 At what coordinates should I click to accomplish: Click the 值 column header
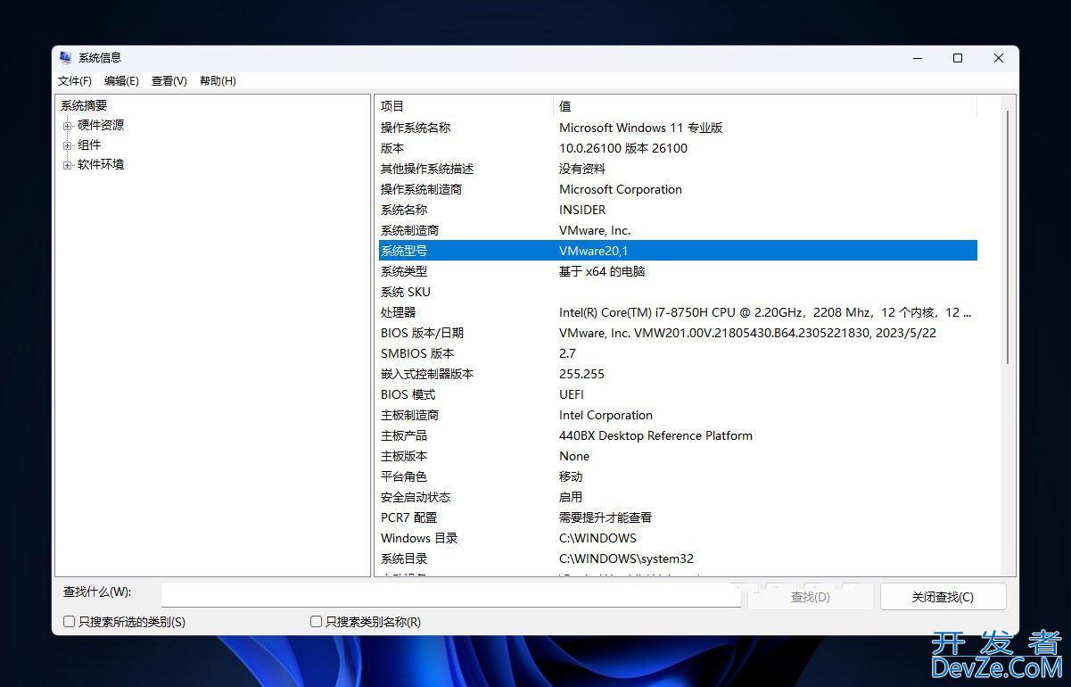(765, 106)
